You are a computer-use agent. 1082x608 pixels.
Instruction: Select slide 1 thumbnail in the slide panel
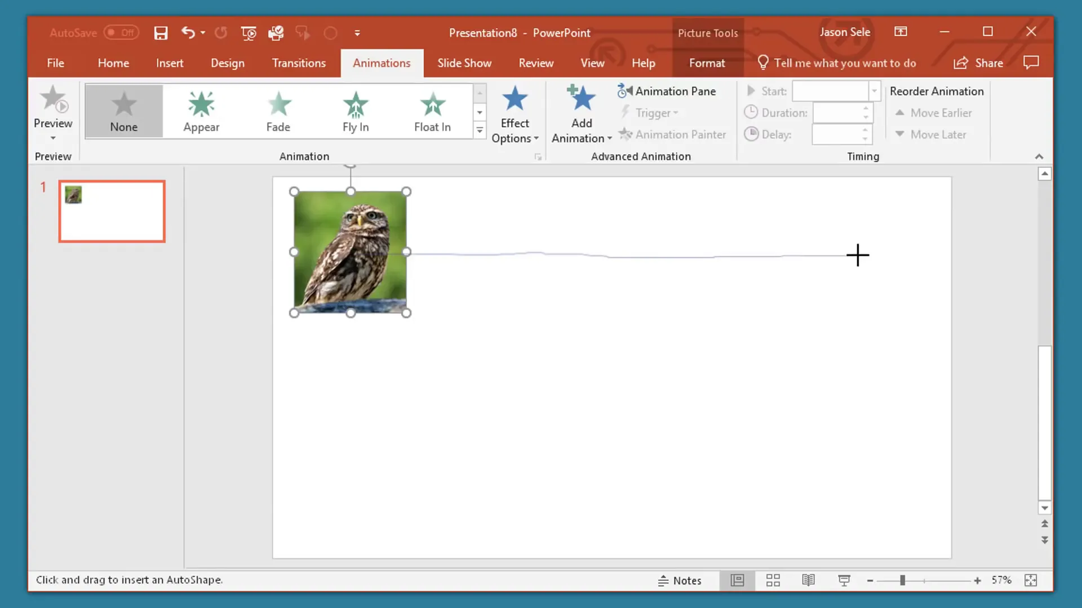point(112,211)
